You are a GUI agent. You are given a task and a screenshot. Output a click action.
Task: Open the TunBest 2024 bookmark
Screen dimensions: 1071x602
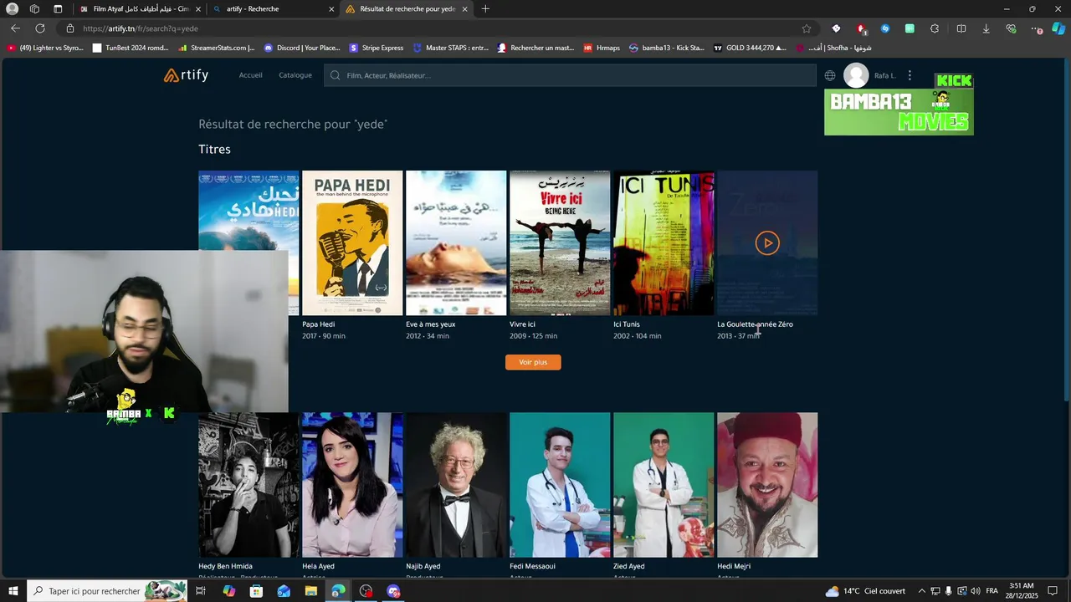click(x=131, y=48)
